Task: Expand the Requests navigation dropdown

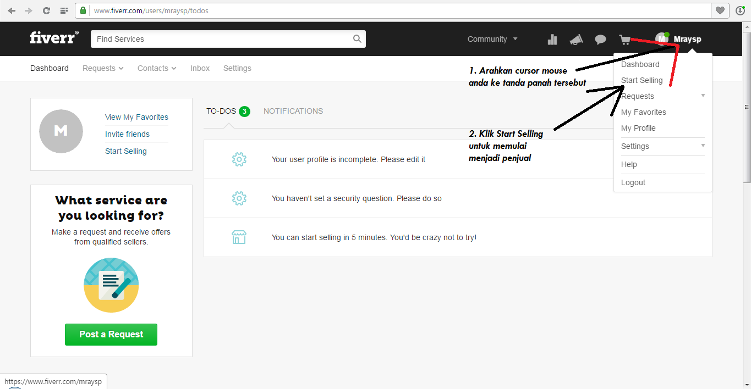Action: click(x=103, y=68)
